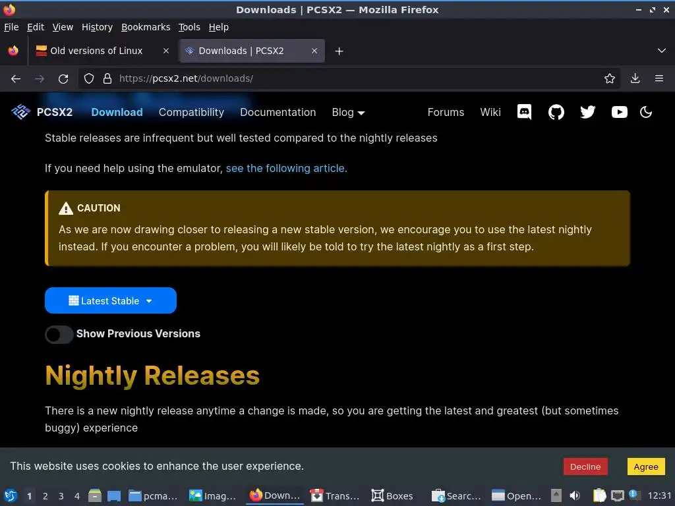Image resolution: width=675 pixels, height=506 pixels.
Task: Open the Firefox downloads panel
Action: (x=635, y=78)
